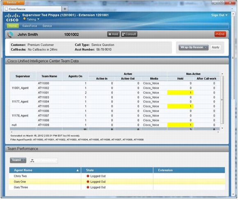Click team name AT11004
Image resolution: width=238 pixels, height=200 pixels.
click(43, 102)
